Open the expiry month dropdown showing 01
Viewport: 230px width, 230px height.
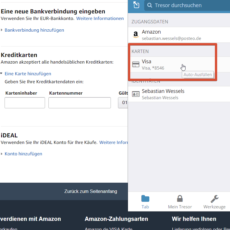(x=123, y=103)
